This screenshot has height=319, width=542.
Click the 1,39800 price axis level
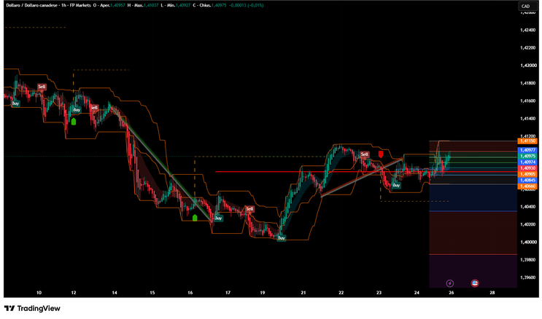(x=529, y=259)
